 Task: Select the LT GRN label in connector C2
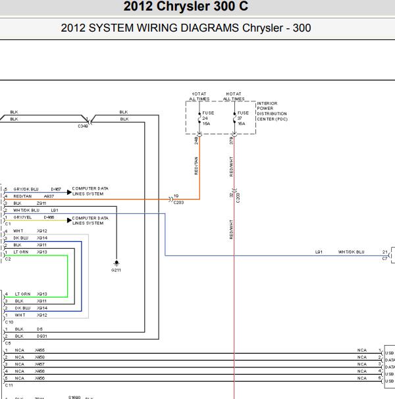(x=21, y=252)
